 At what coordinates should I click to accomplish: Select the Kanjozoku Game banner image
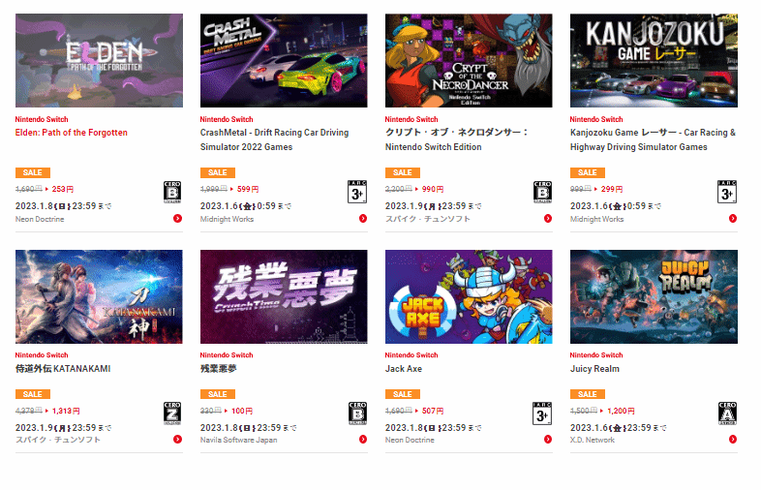point(654,60)
